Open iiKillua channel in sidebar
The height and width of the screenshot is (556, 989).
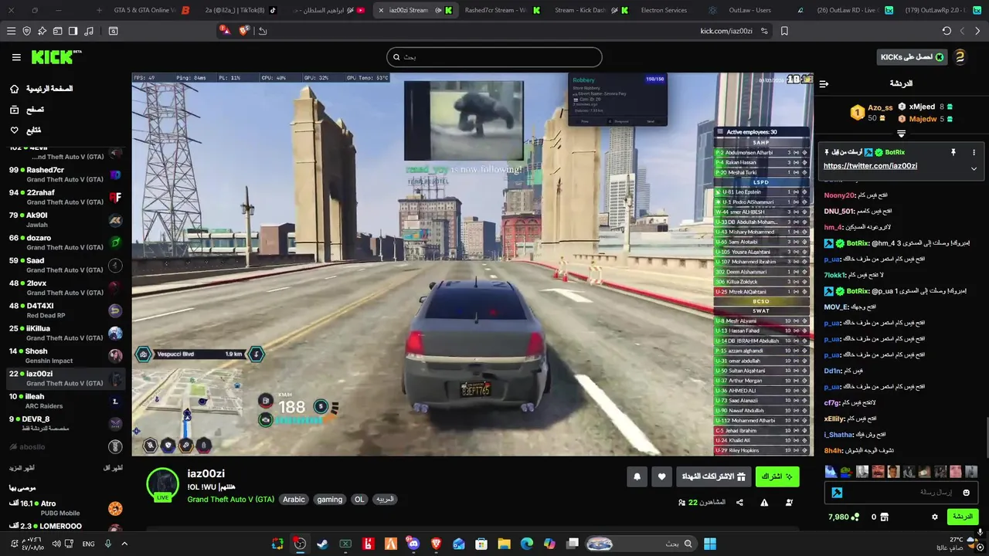[65, 333]
